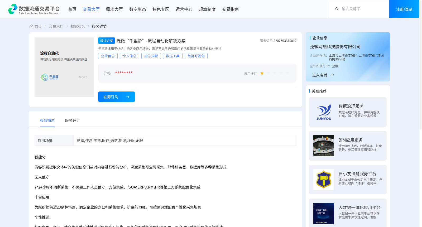Screen dimensions: 422x227
Task: Click the home icon in breadcrumb
Action: (31, 26)
